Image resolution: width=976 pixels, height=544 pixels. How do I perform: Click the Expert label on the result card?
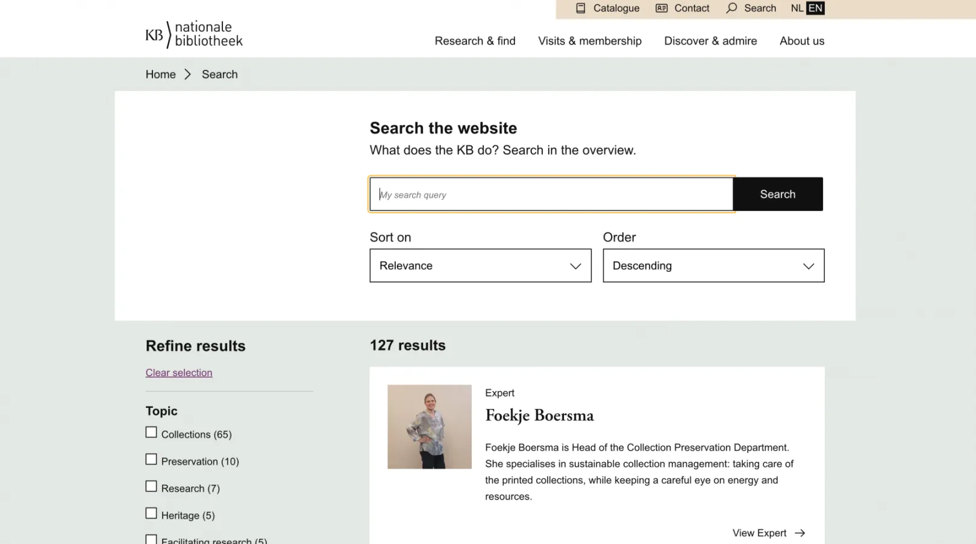pos(499,393)
